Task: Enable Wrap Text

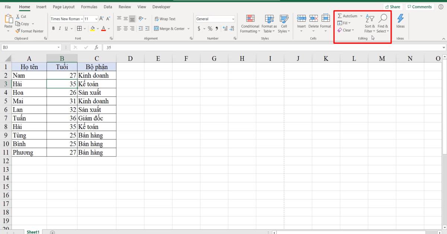Action: point(165,19)
